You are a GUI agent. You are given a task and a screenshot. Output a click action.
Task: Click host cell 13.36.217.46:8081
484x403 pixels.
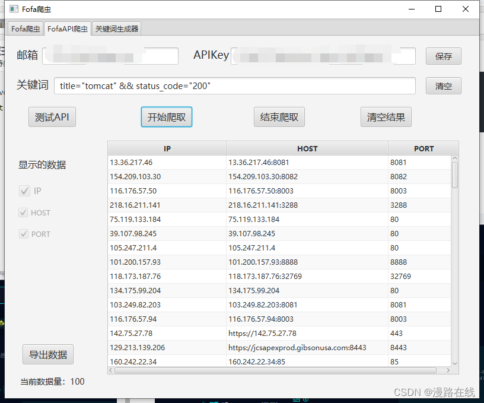[x=307, y=163]
